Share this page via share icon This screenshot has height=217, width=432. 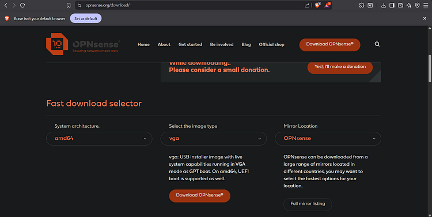tap(307, 5)
